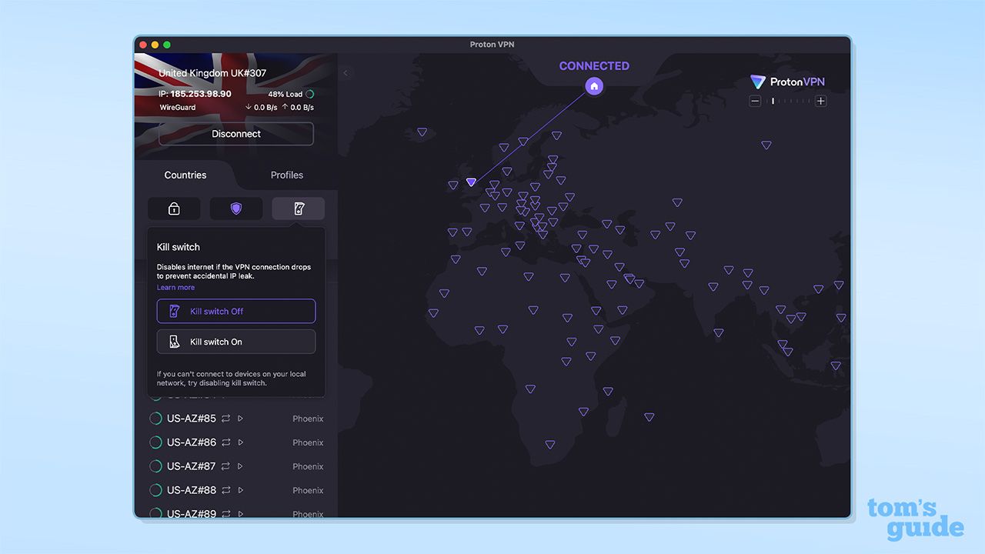Click the load circle beside US-AZ#87
The width and height of the screenshot is (985, 554).
[x=155, y=466]
